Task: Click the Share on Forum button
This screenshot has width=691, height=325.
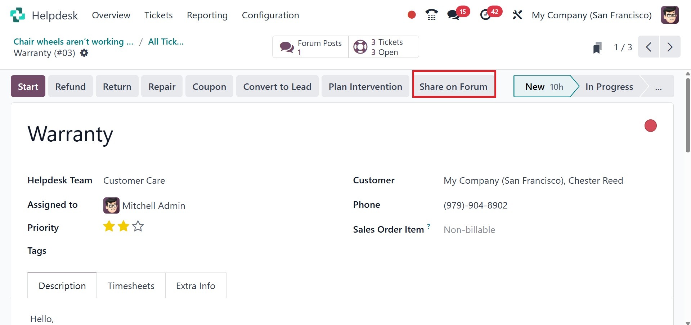Action: 453,87
